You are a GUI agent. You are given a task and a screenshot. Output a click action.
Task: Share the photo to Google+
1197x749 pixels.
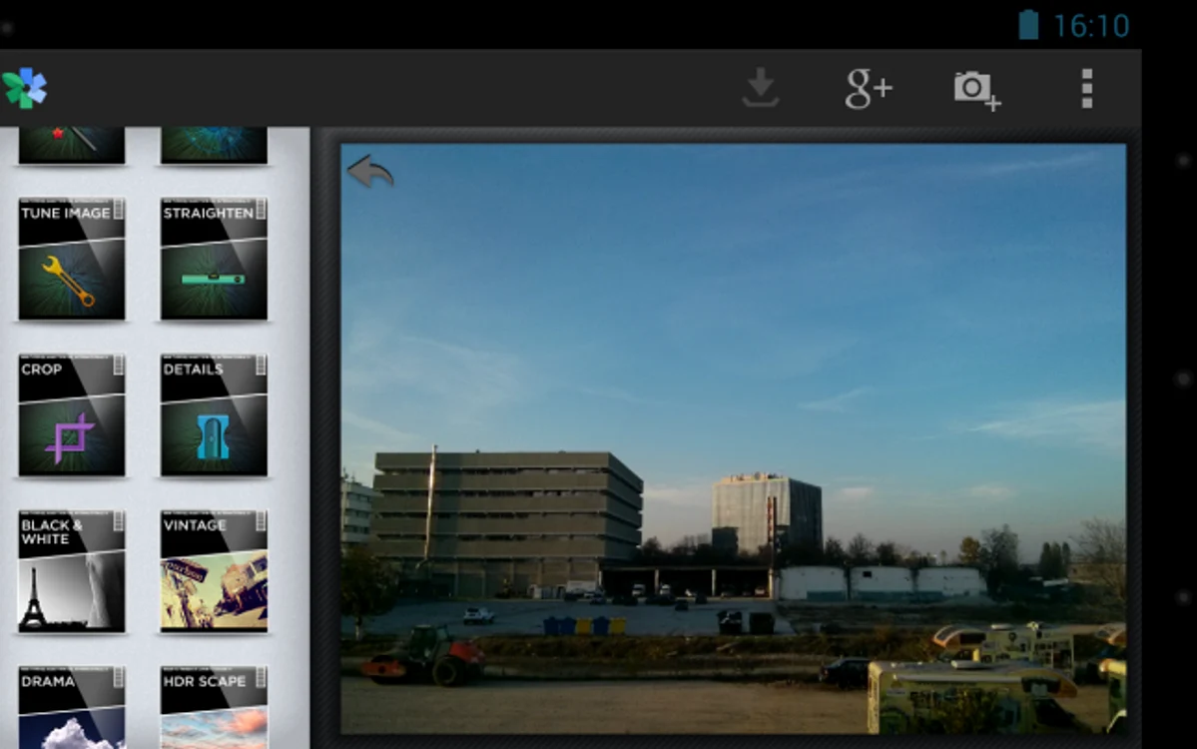coord(869,89)
